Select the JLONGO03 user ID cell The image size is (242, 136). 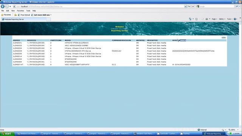tap(17, 45)
